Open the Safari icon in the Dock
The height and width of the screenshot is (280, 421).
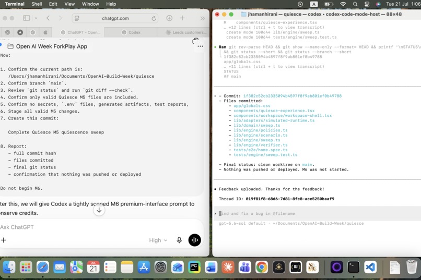[43, 267]
